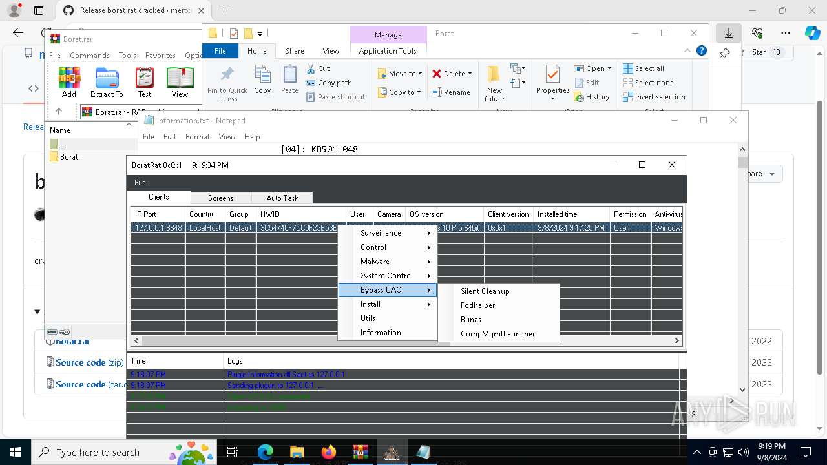This screenshot has height=465, width=827.
Task: Collapse the Explorer ribbon with the chevron
Action: tap(688, 51)
